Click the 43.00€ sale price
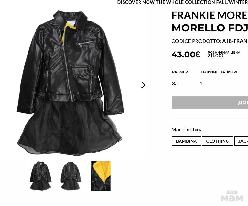This screenshot has width=248, height=206. (x=186, y=54)
